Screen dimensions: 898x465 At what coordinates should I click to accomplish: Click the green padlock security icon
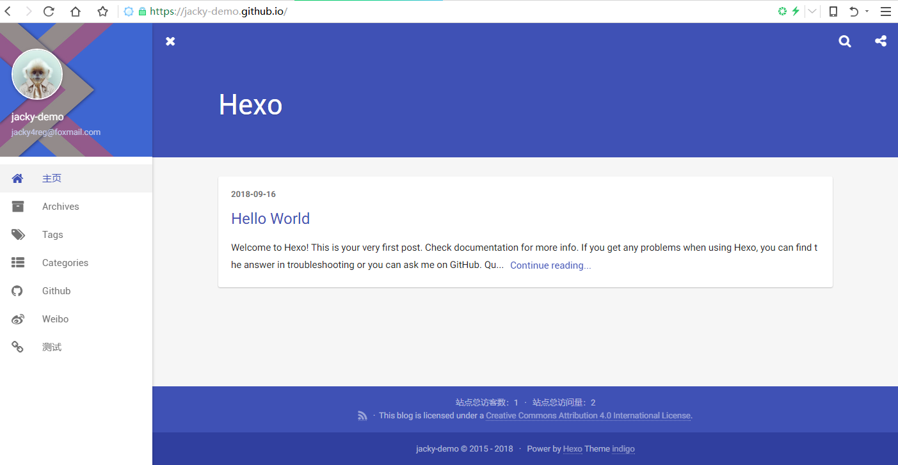[x=142, y=12]
